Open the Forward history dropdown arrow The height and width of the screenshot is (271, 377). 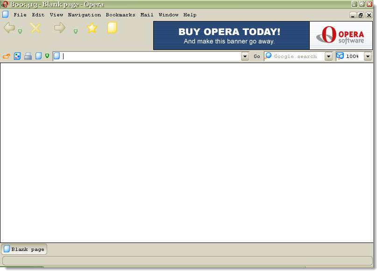pyautogui.click(x=76, y=31)
